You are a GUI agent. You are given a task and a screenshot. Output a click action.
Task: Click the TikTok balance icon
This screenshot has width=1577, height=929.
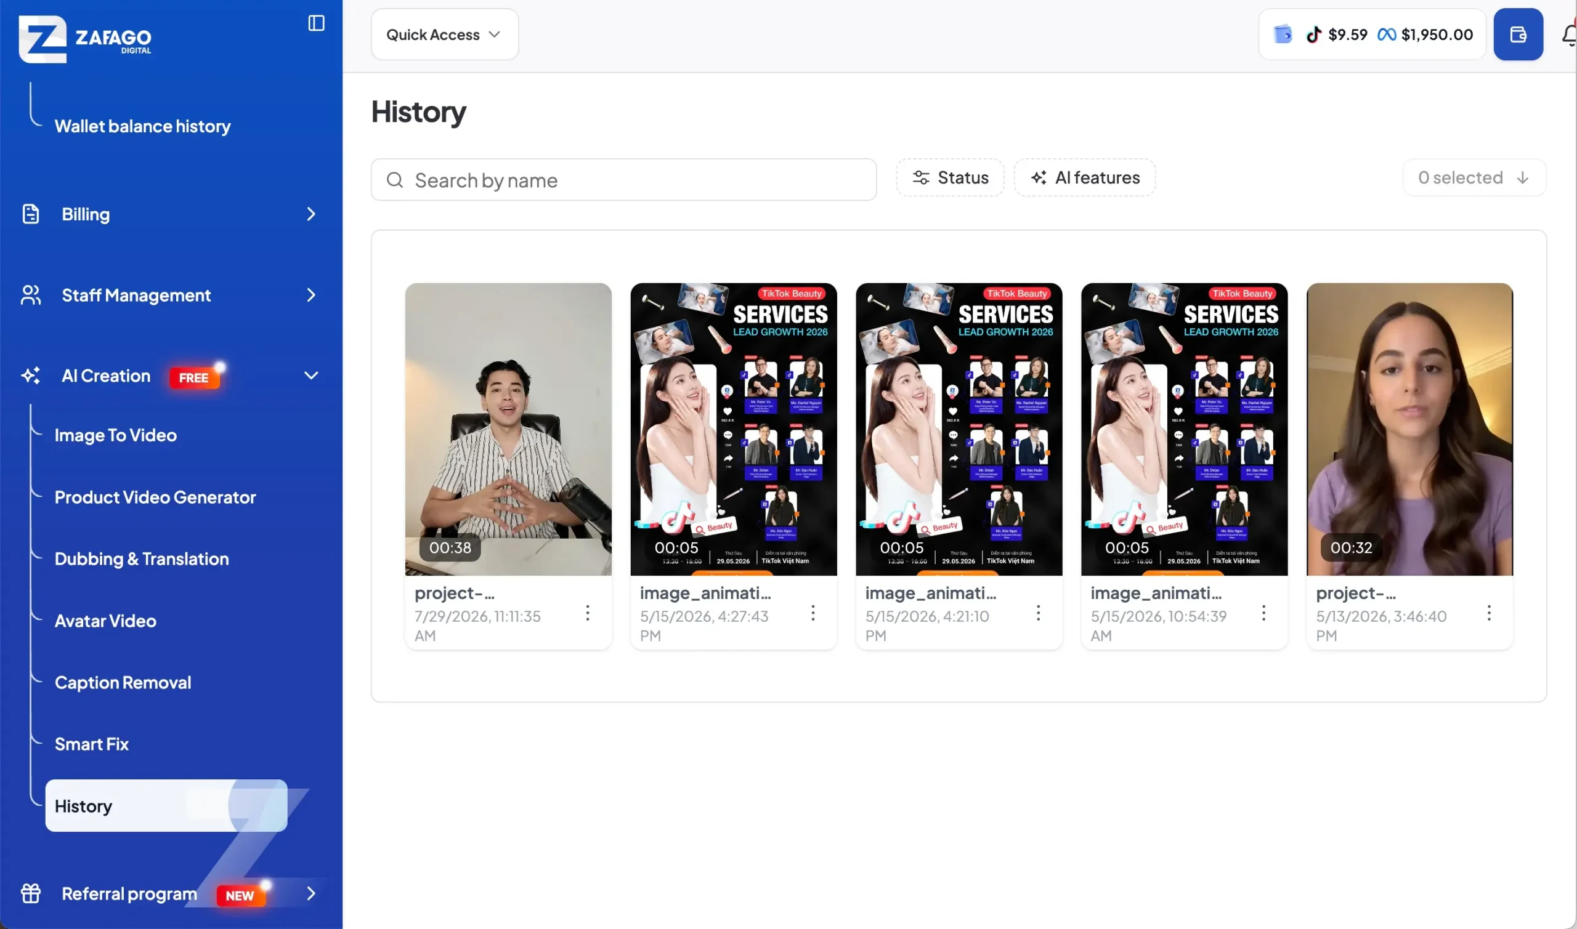(1313, 34)
